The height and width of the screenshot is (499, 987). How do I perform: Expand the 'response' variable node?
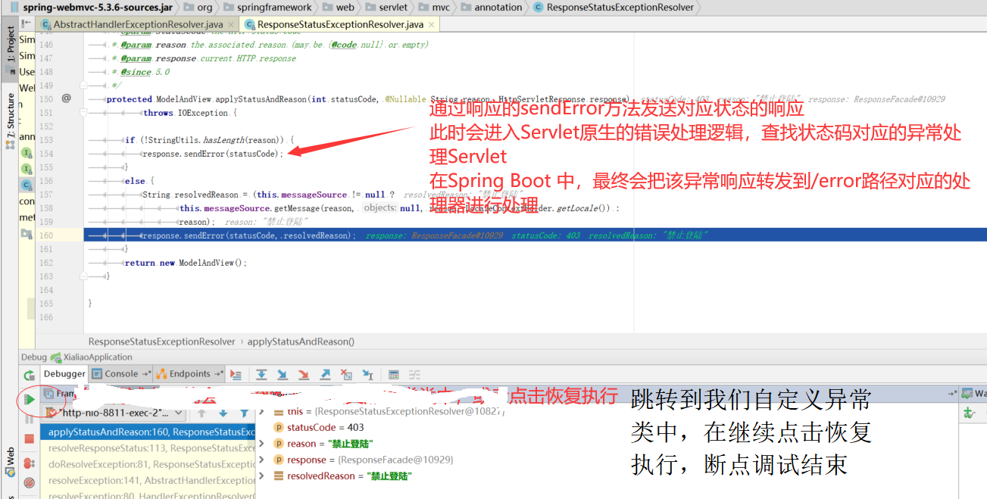(x=263, y=460)
